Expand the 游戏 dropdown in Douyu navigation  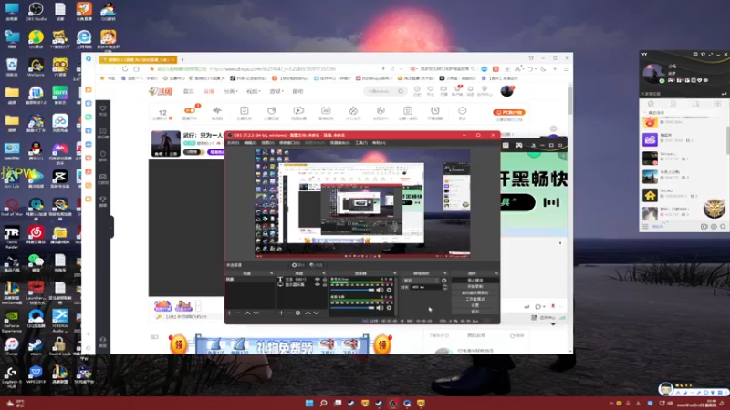pyautogui.click(x=276, y=91)
